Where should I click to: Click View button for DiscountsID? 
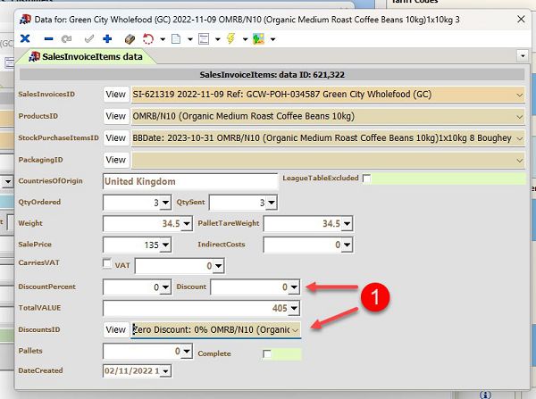[116, 329]
